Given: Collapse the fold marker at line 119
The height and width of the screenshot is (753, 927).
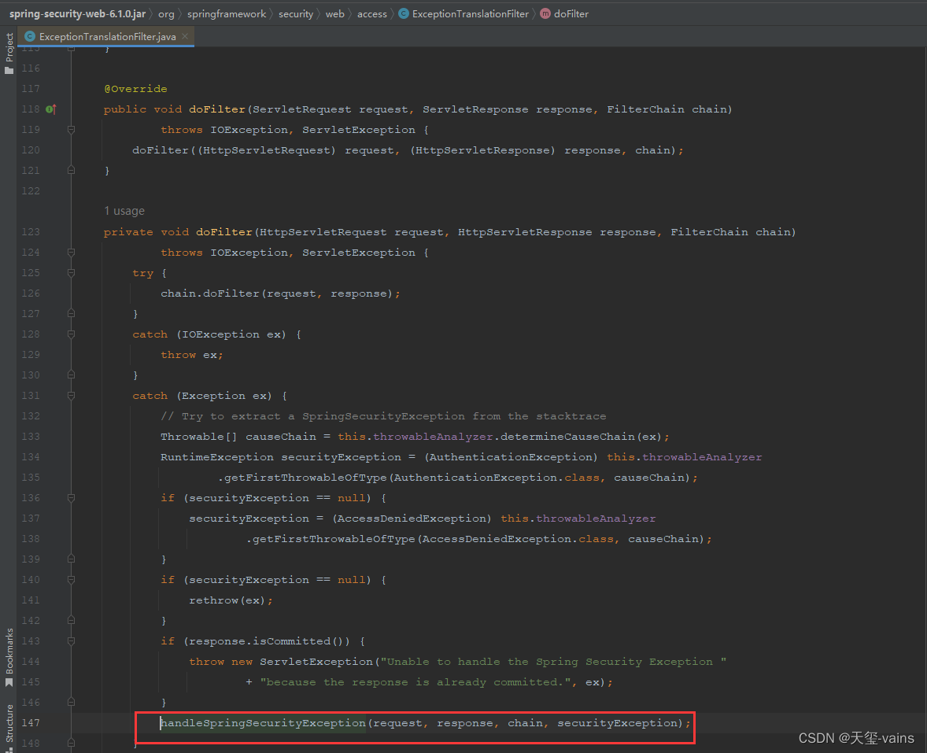Looking at the screenshot, I should click(71, 130).
